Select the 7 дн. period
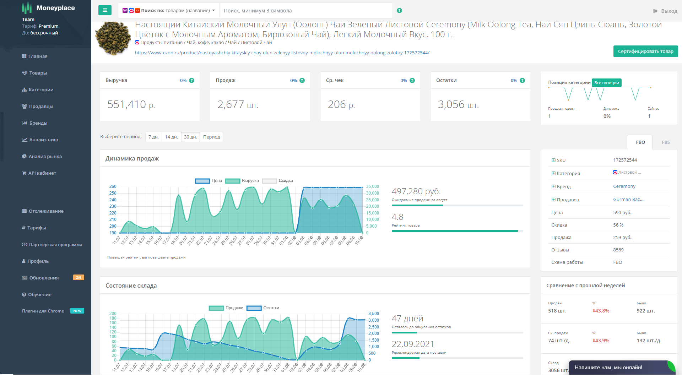This screenshot has height=375, width=682. pyautogui.click(x=153, y=137)
